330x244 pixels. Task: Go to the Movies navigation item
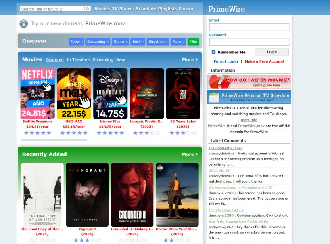[x=102, y=9]
